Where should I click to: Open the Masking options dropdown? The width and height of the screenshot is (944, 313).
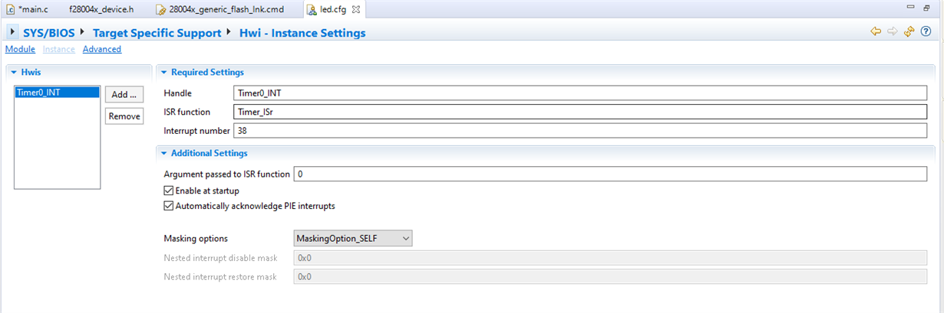[x=353, y=238]
